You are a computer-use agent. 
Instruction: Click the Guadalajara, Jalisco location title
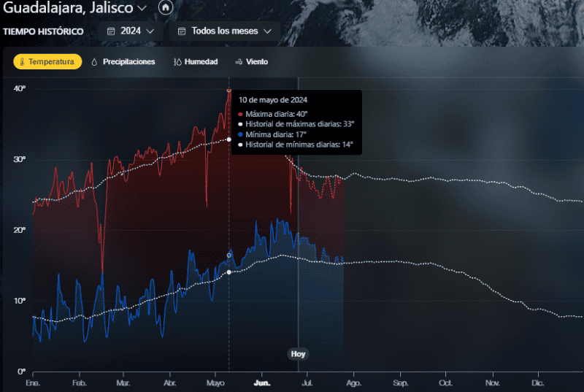point(67,8)
